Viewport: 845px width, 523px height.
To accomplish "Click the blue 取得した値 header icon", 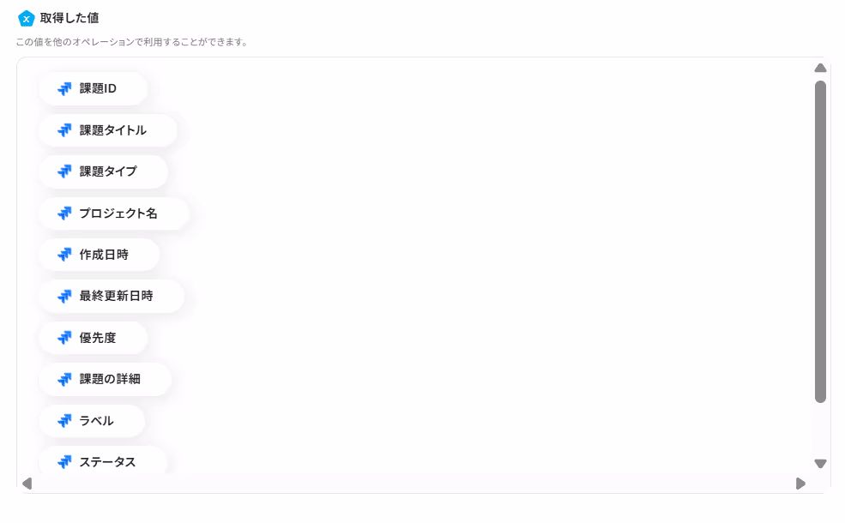I will (x=27, y=18).
